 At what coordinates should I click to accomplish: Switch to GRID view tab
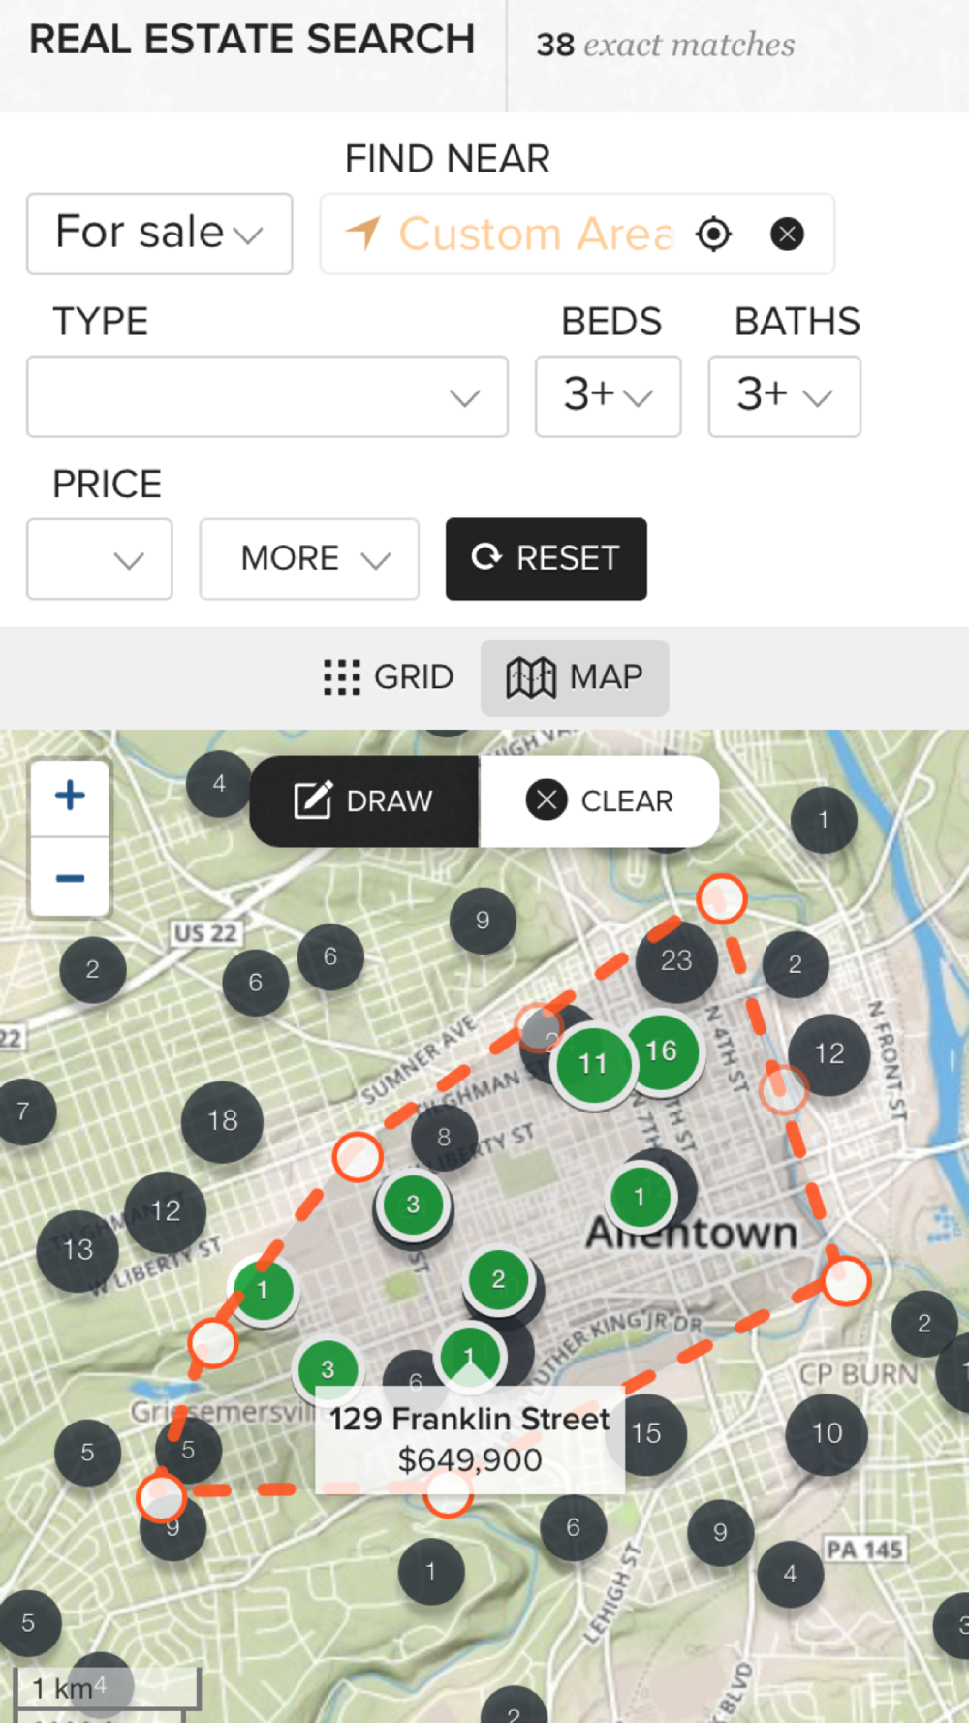point(389,677)
